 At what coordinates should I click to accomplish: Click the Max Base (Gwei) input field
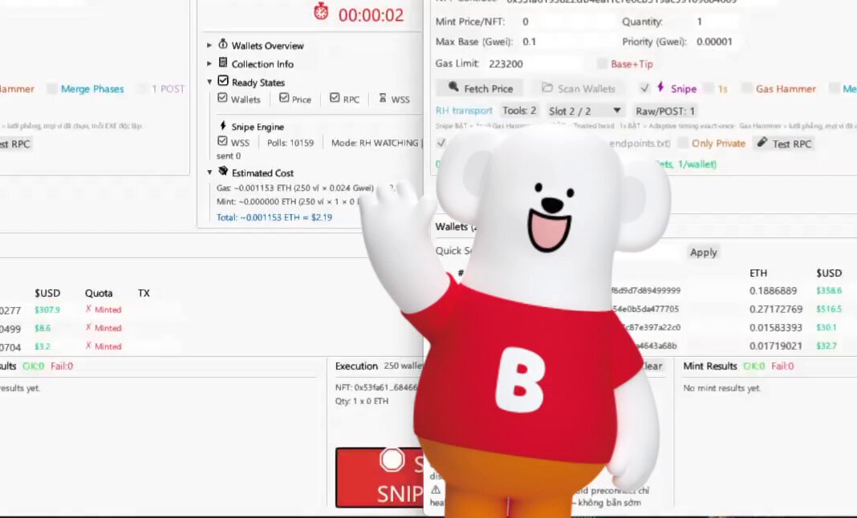pos(567,42)
